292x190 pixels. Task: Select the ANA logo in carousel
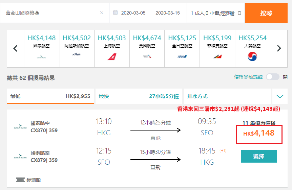click(x=182, y=56)
